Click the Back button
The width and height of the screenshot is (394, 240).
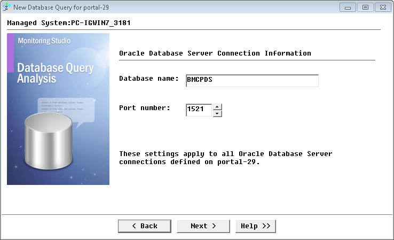pos(145,226)
